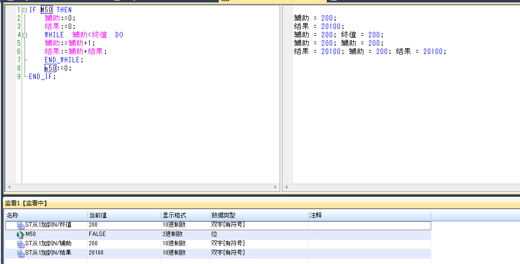Click M50 variable on code line 1
This screenshot has width=520, height=264.
[x=46, y=10]
